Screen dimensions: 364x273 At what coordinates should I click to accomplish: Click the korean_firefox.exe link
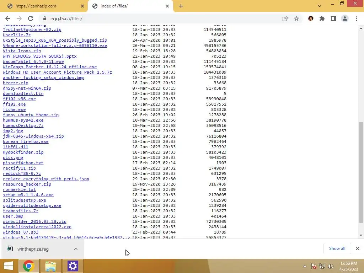(26, 141)
